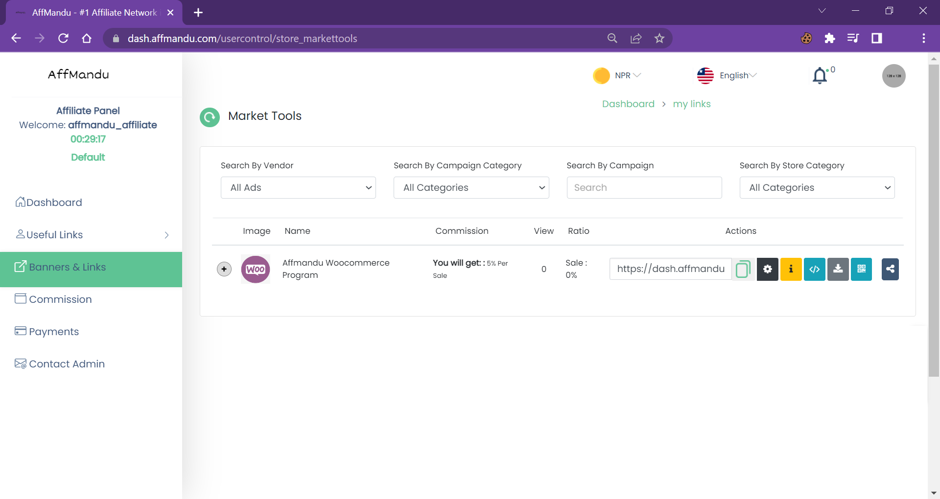Share campaign using the share icon
The width and height of the screenshot is (940, 499).
890,269
